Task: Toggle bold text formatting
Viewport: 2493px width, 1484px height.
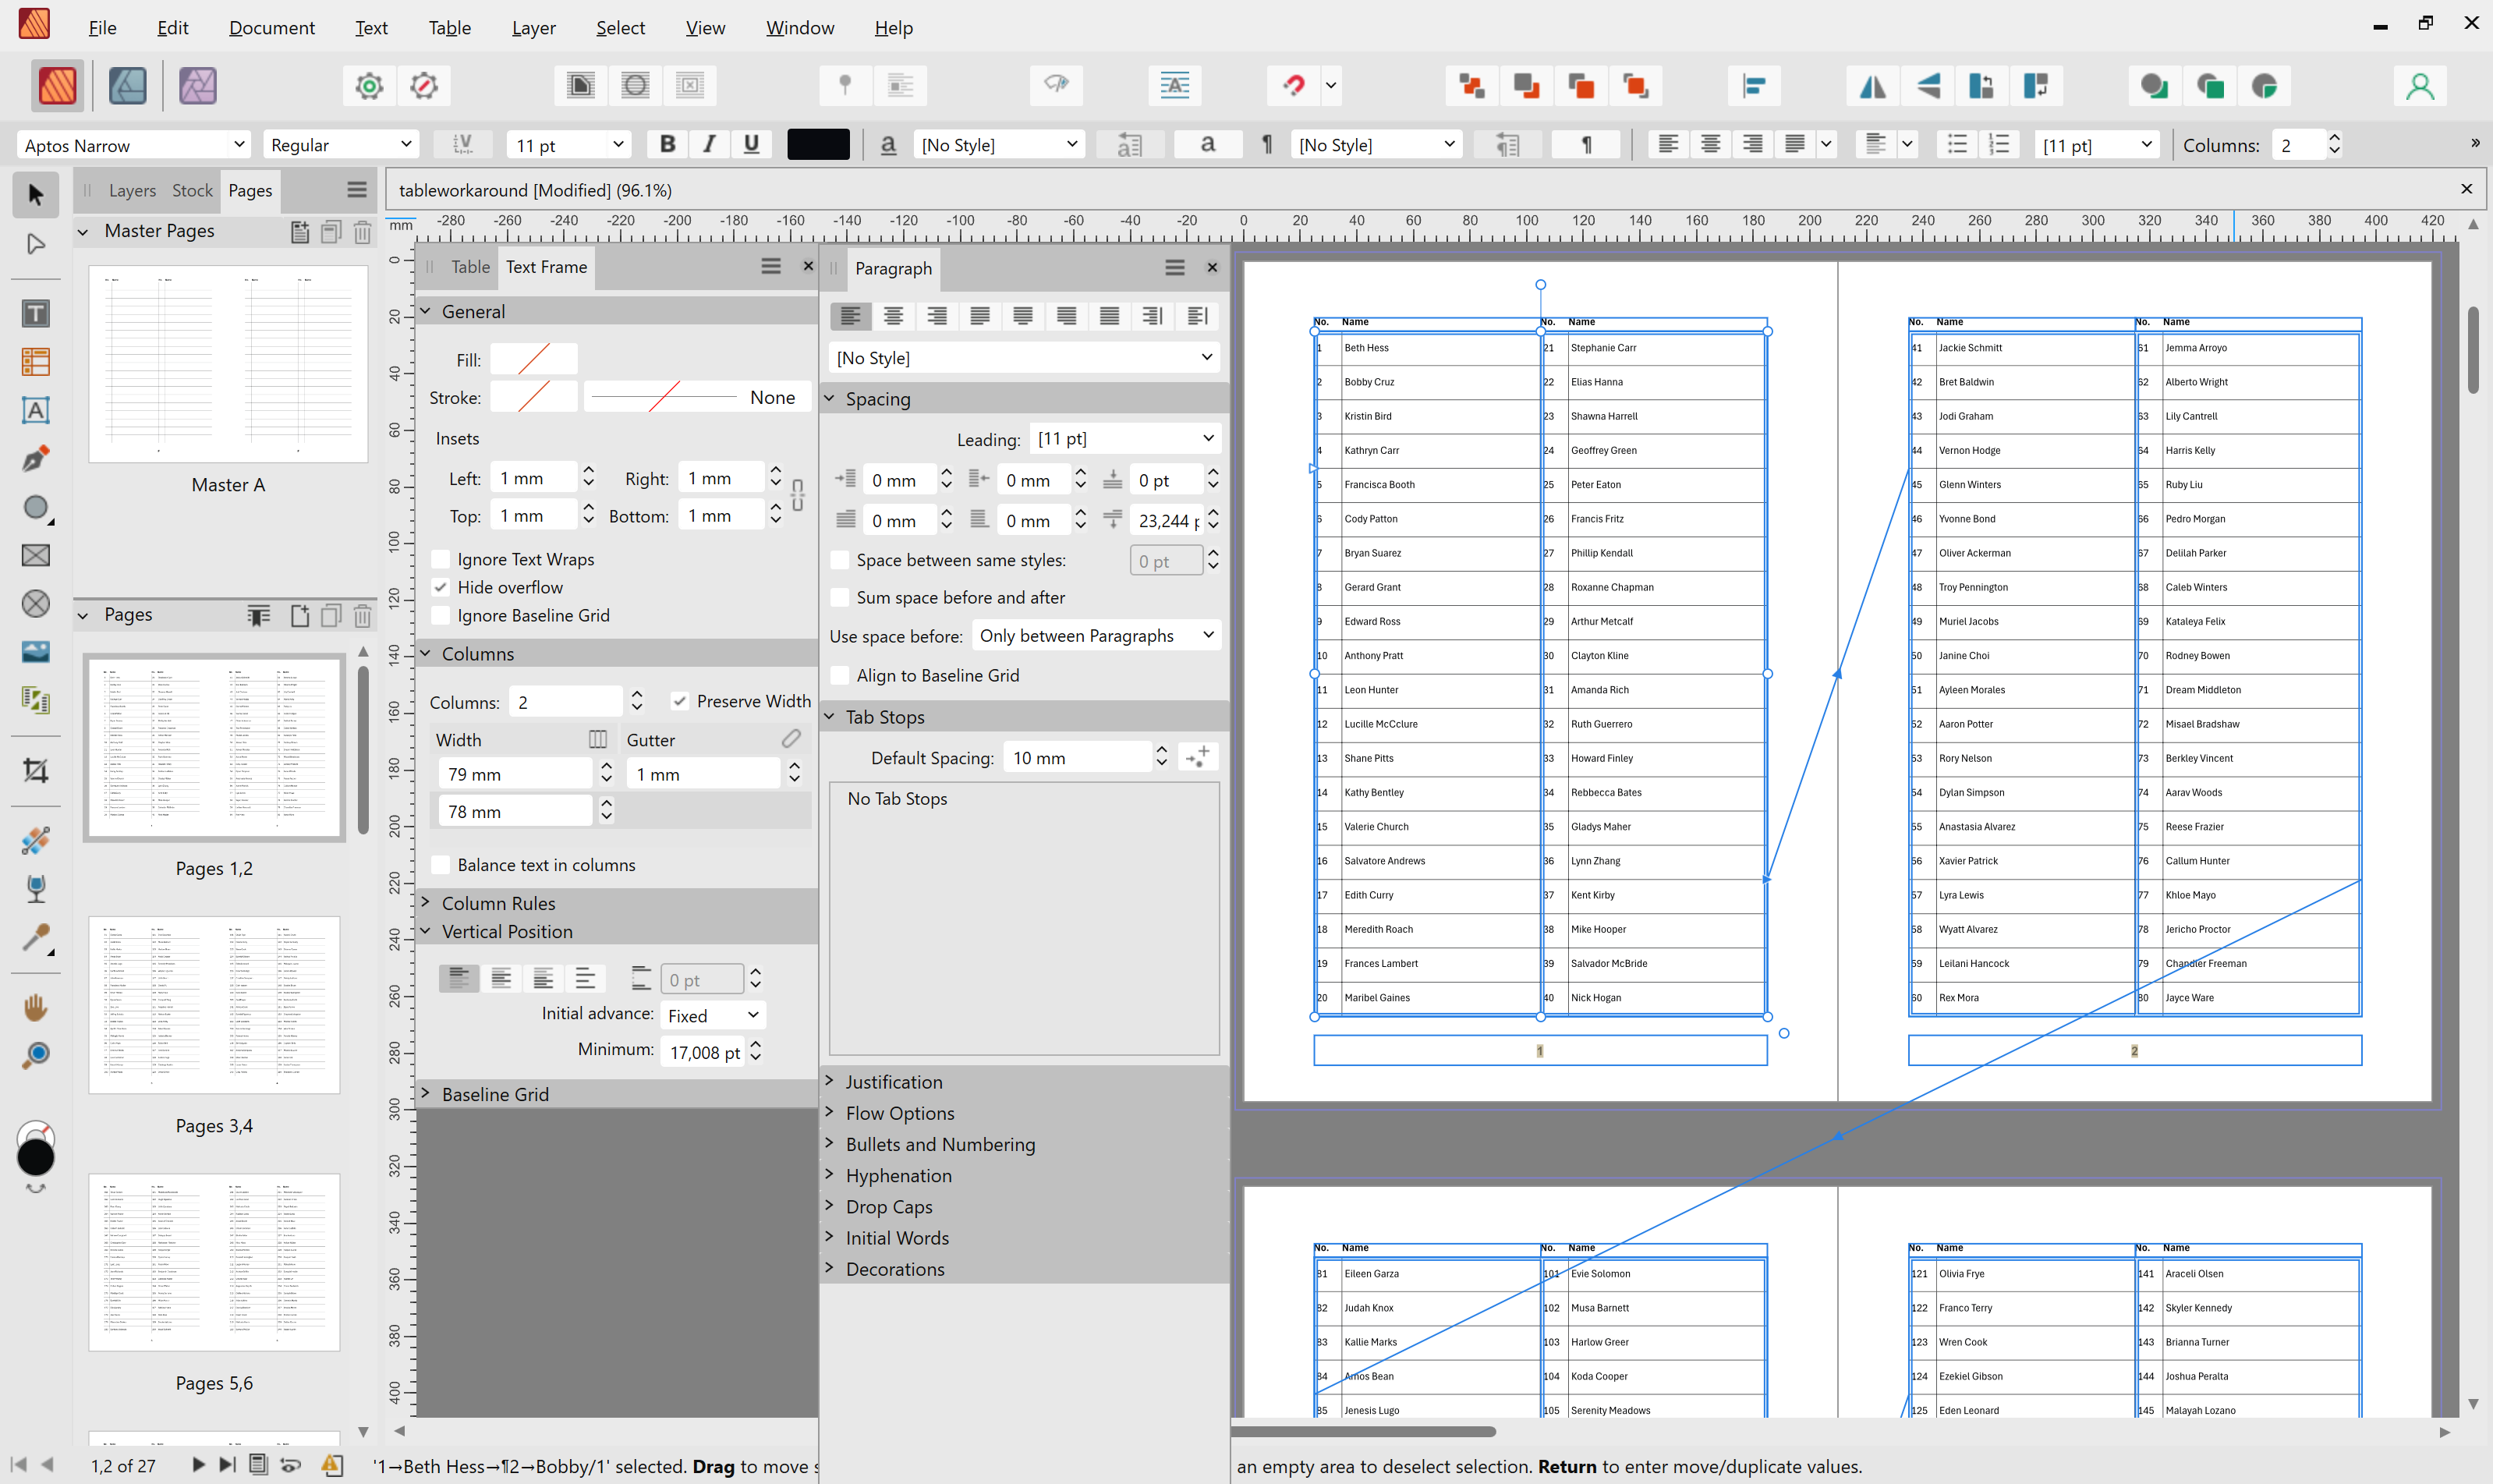Action: pos(667,144)
